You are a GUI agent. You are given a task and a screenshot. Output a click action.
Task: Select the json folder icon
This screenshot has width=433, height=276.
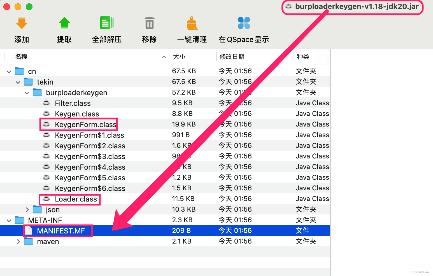pos(37,209)
